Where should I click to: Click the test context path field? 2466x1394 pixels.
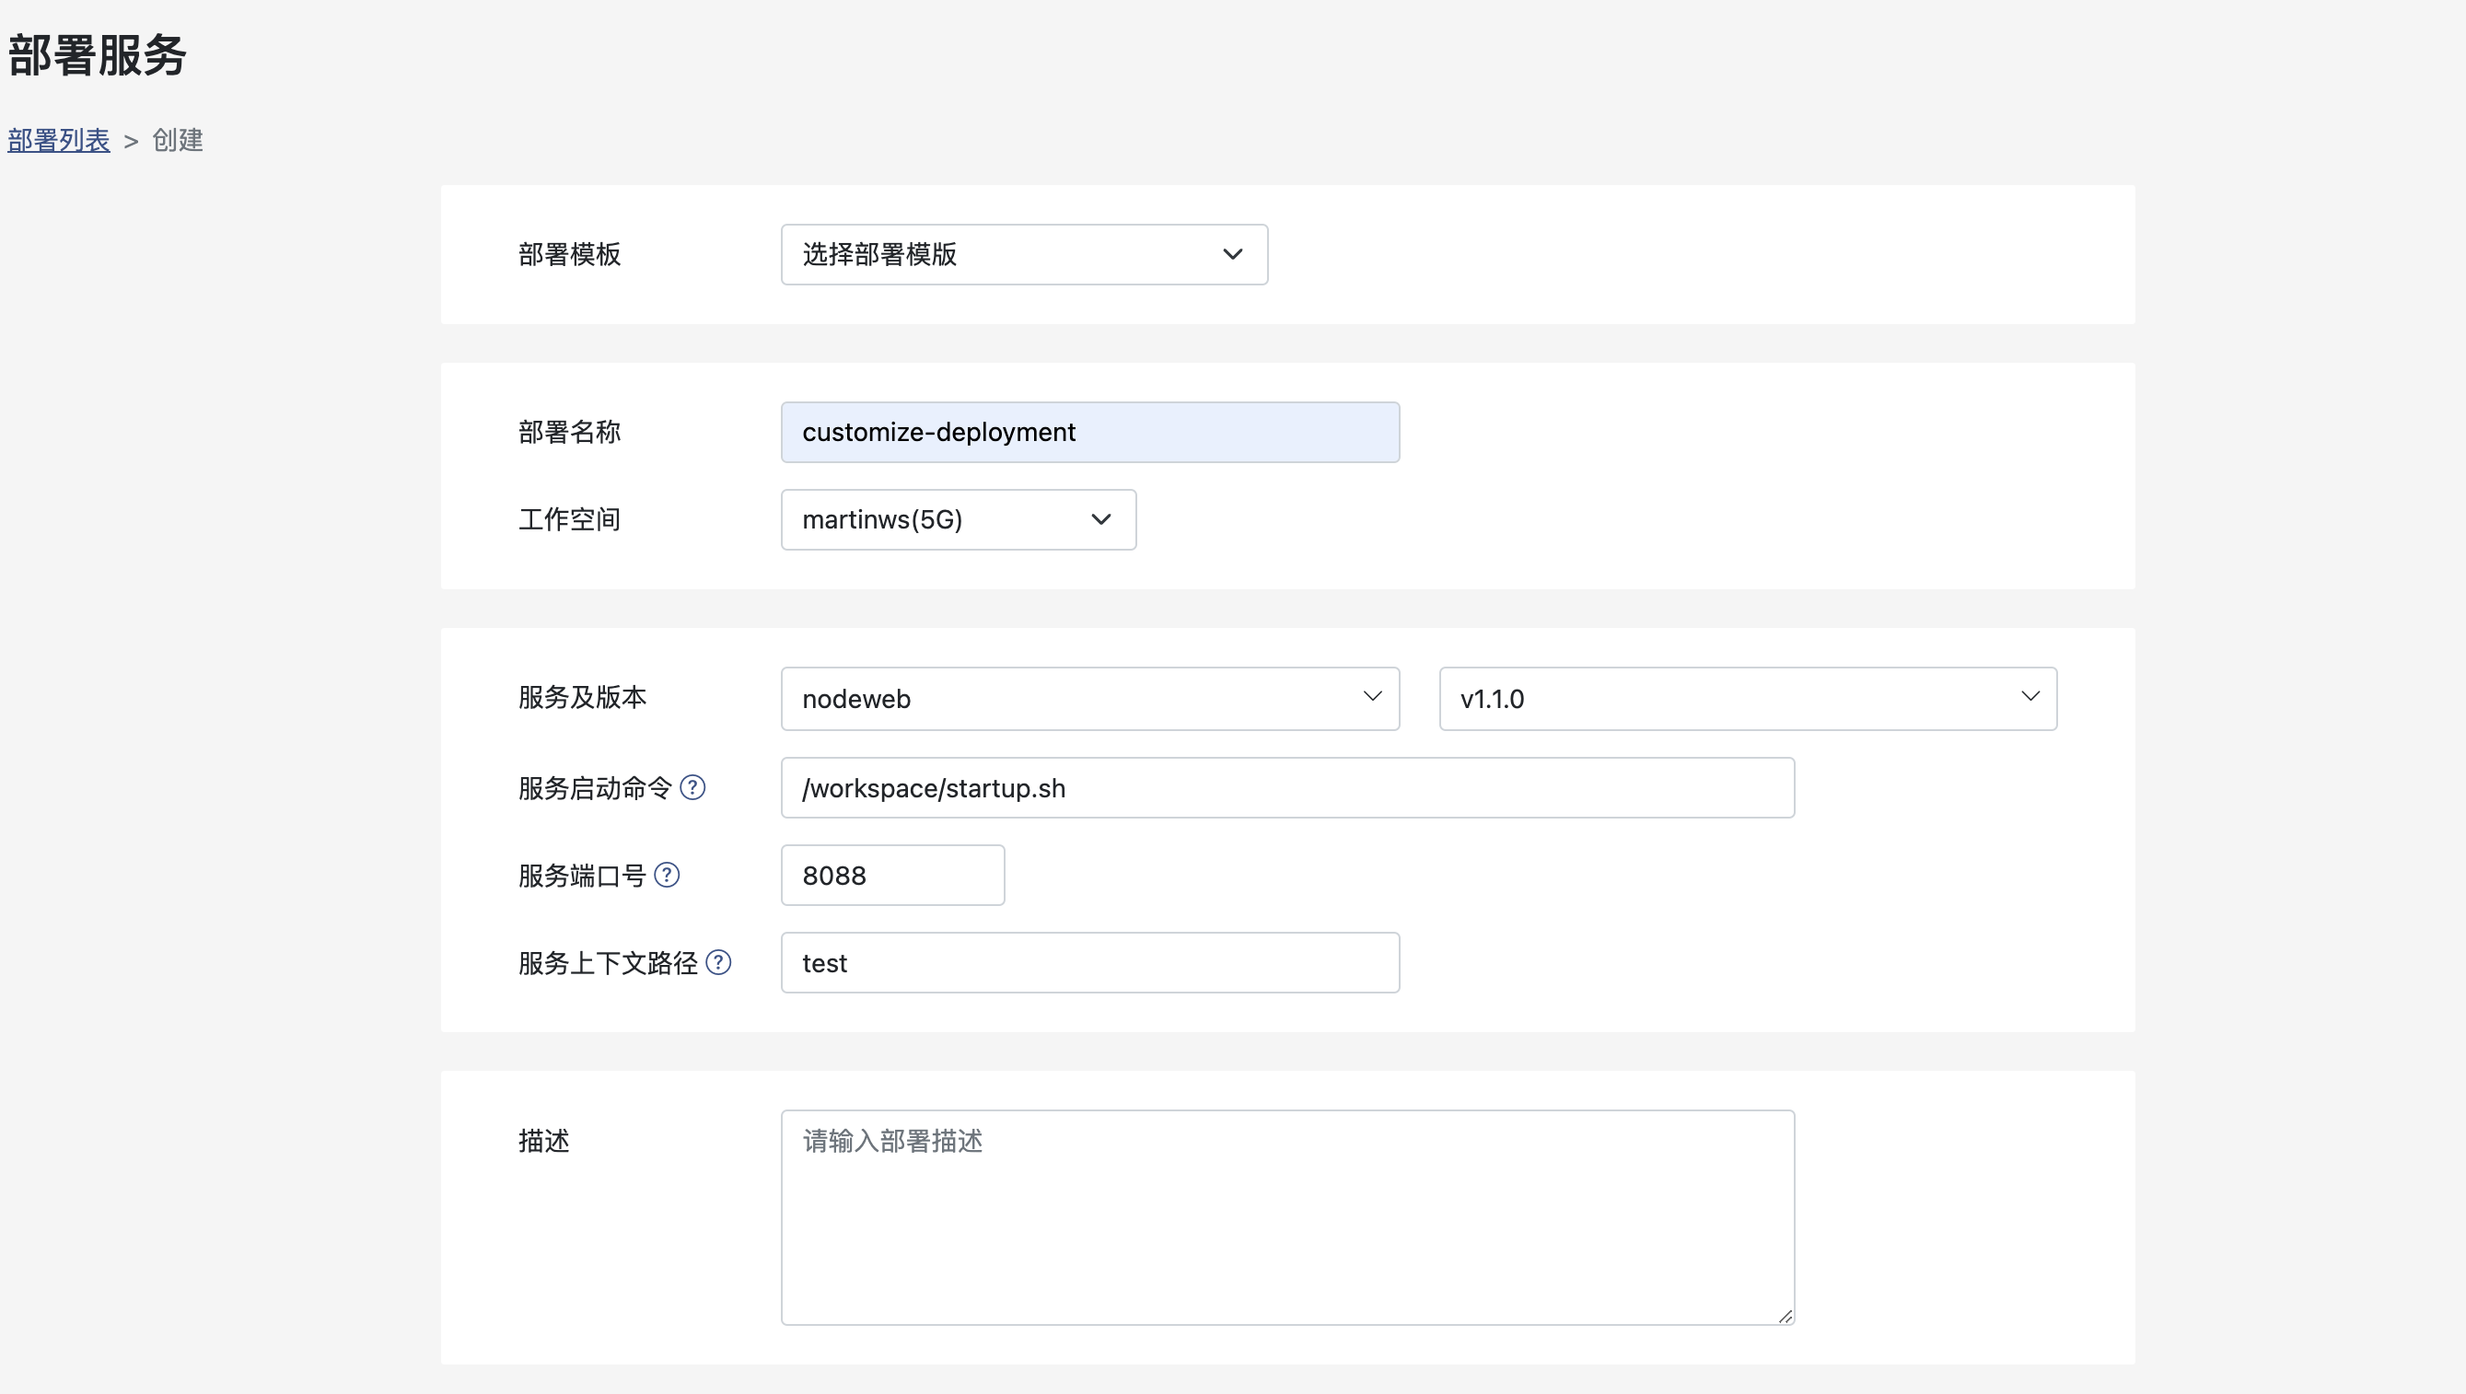tap(1089, 963)
